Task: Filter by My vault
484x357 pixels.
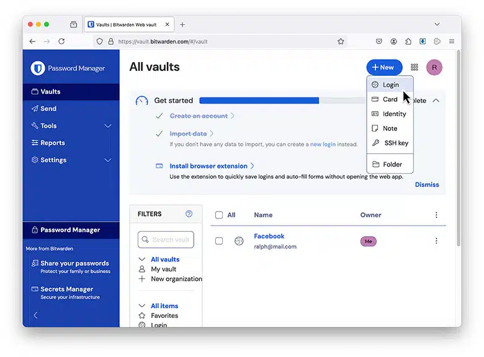Action: [x=163, y=269]
